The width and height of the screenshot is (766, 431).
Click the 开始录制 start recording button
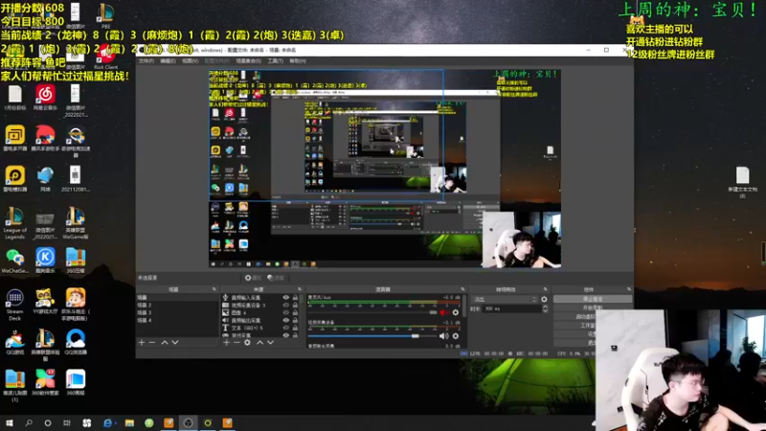coord(593,307)
